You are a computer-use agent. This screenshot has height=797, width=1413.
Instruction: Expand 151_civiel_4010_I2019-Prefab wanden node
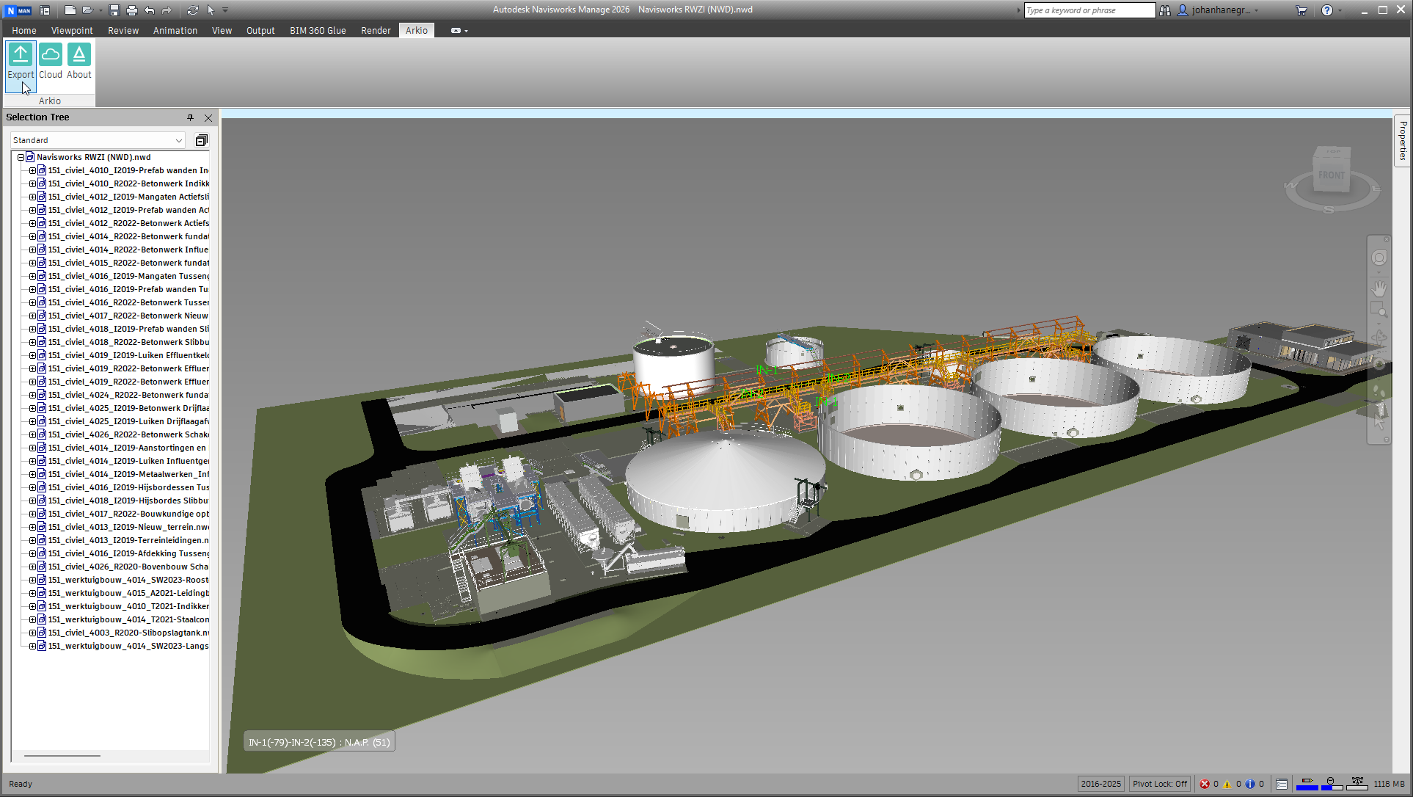pyautogui.click(x=32, y=170)
